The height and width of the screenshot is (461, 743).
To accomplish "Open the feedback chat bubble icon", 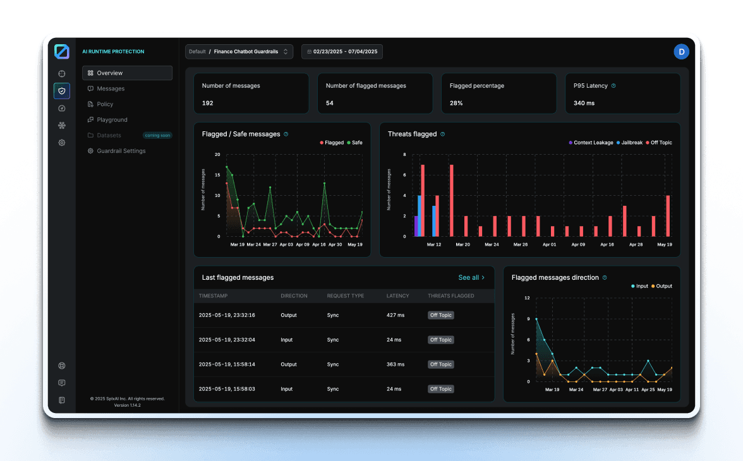I will (x=62, y=383).
